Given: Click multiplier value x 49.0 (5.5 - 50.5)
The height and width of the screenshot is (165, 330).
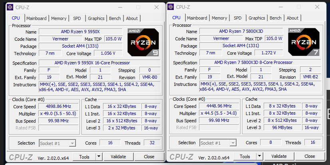Looking at the screenshot, I should [x=58, y=113].
